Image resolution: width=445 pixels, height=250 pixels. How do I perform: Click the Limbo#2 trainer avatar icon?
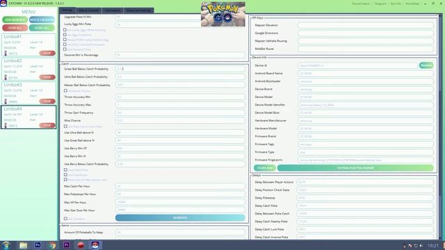click(x=6, y=77)
